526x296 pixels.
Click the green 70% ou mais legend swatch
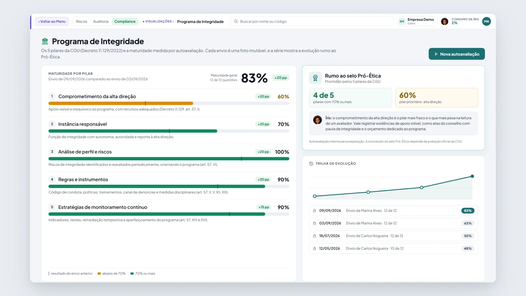coord(132,274)
